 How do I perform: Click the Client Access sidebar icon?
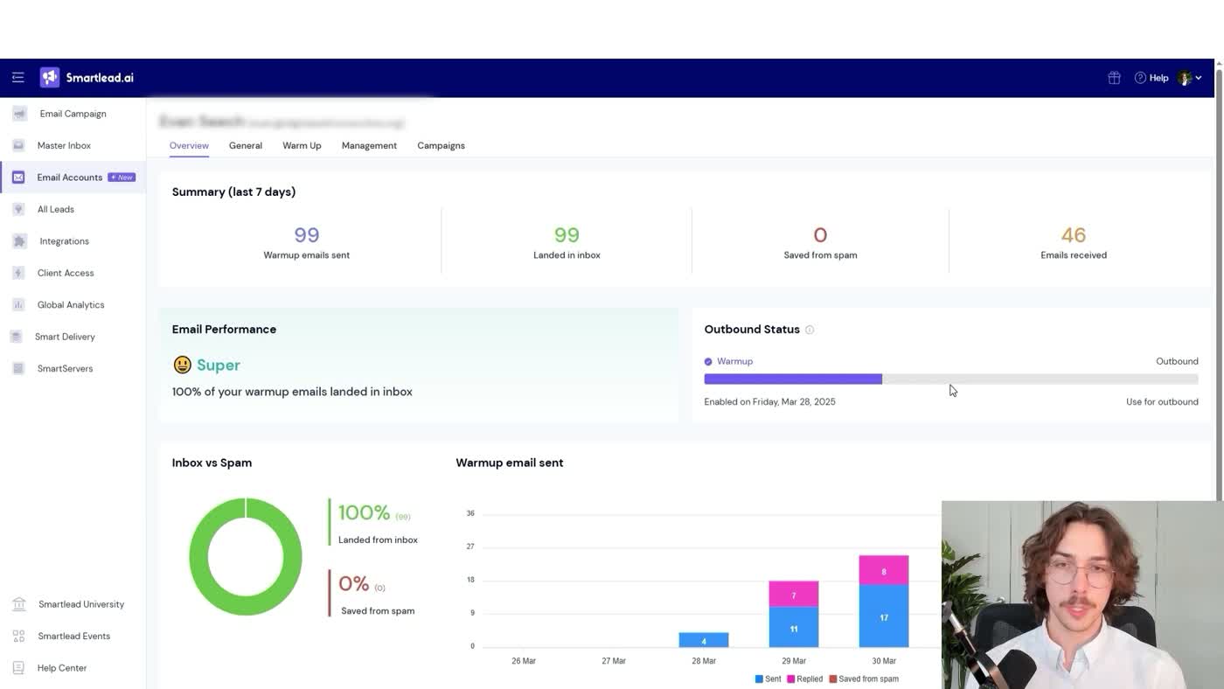[x=18, y=273]
